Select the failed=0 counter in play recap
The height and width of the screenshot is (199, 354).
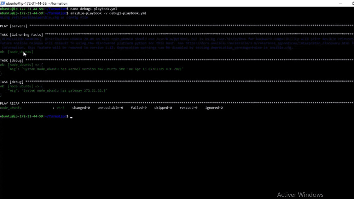138,107
